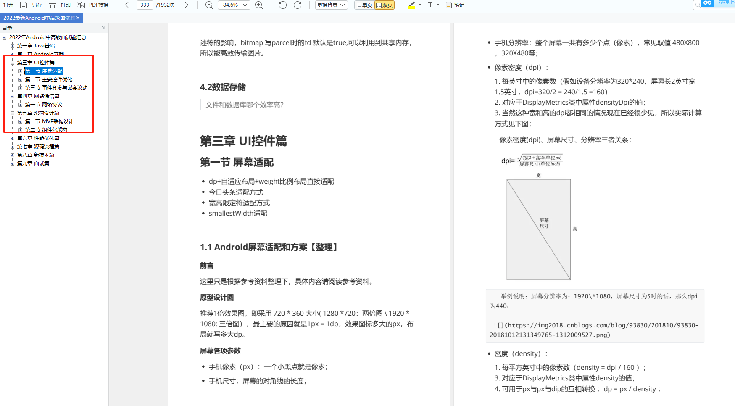Open outline entry 第一节 MVP架构设计
The image size is (735, 406).
[x=49, y=121]
